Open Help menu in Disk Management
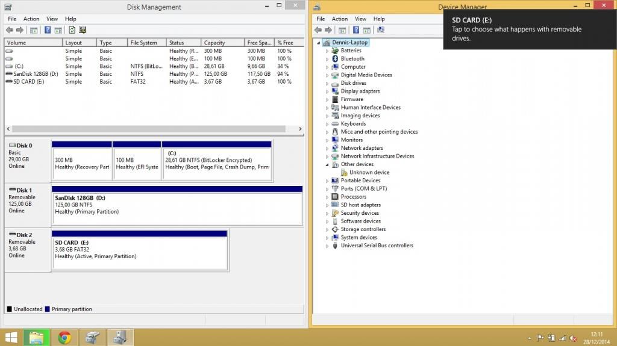This screenshot has width=617, height=346. 70,19
